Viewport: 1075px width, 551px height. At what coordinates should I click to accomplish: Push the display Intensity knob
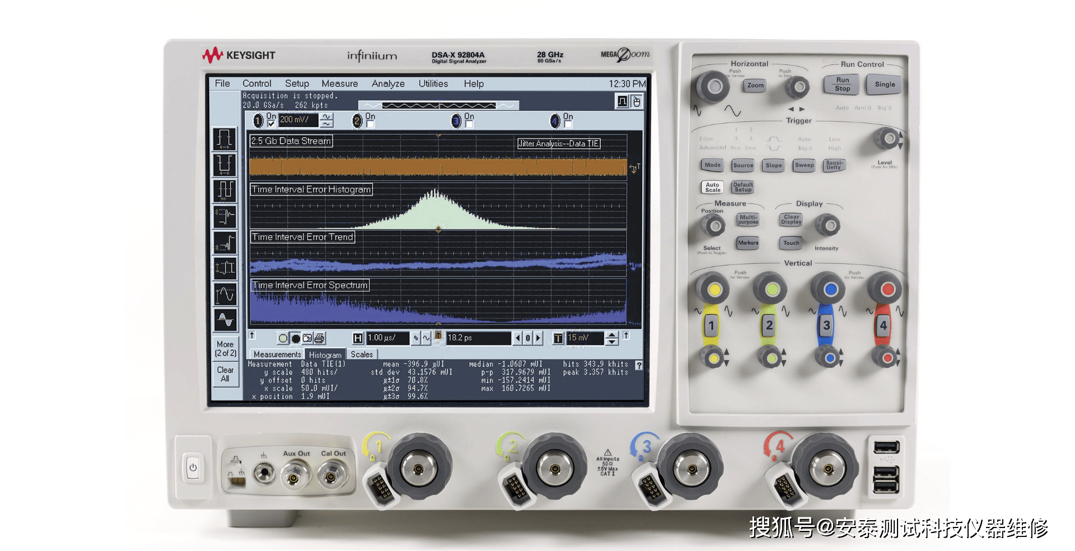828,225
